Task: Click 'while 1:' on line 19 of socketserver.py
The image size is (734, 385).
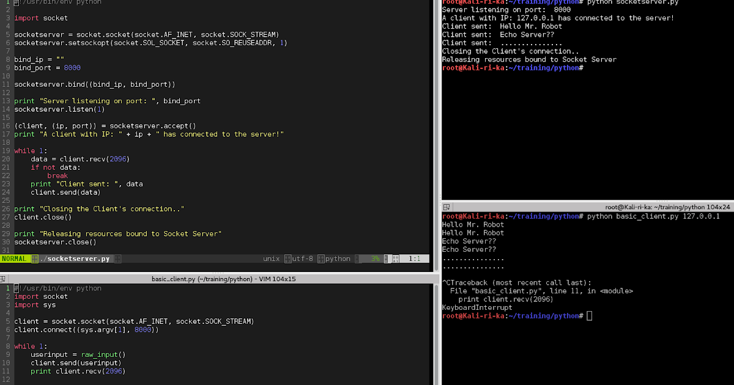Action: [x=31, y=151]
